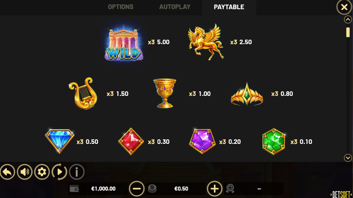Click the back arrow button
Screen dimensions: 353x198
(x=8, y=172)
